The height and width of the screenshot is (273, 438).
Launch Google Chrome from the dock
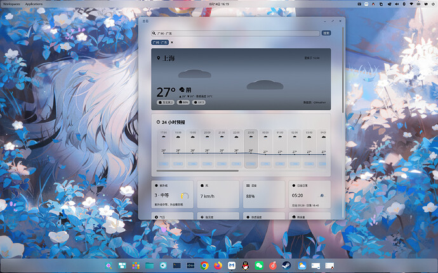(x=204, y=266)
